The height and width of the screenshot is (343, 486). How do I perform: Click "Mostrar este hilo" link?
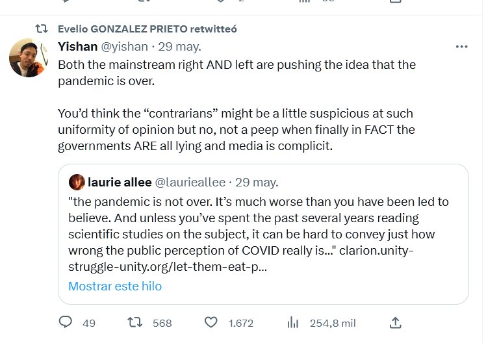tap(115, 286)
